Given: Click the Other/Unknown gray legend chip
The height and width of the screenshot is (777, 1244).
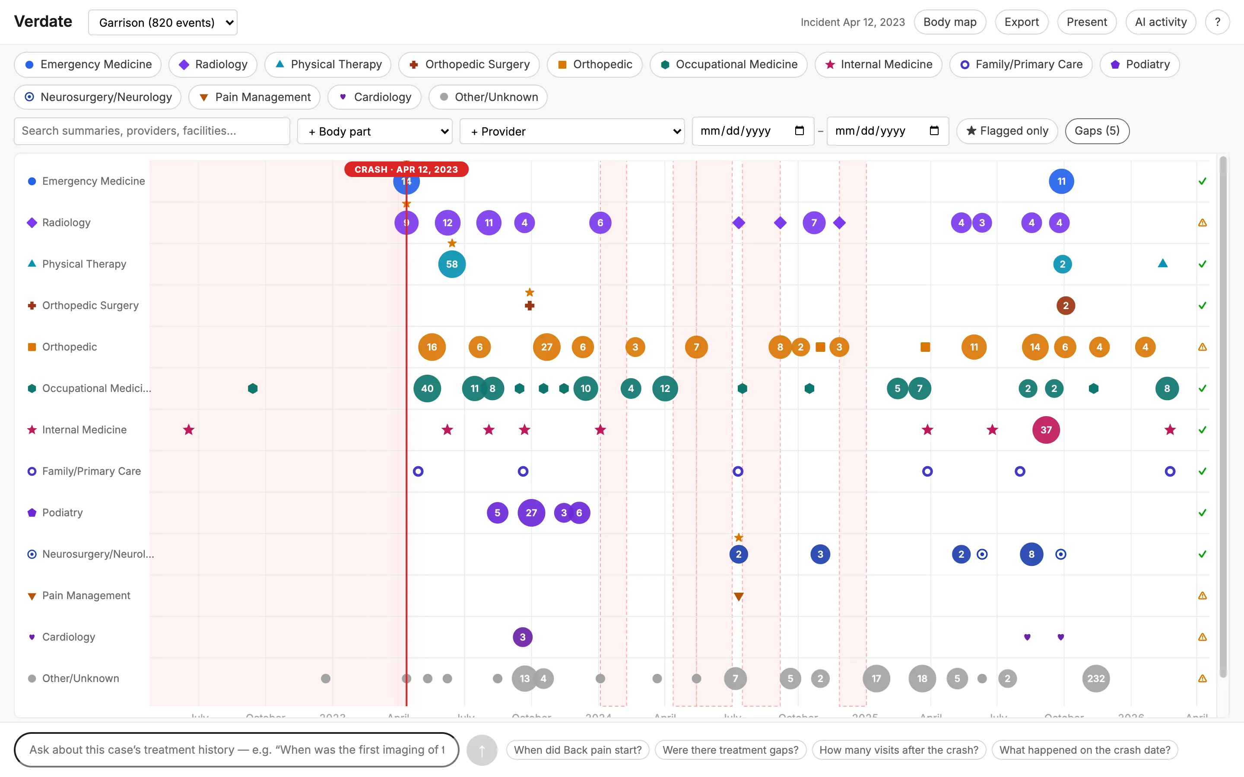Looking at the screenshot, I should 488,97.
